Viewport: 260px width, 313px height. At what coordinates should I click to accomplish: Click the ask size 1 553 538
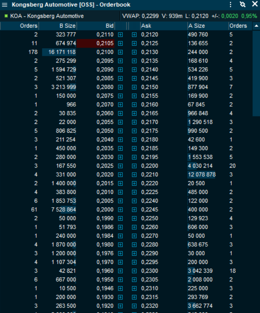point(200,157)
